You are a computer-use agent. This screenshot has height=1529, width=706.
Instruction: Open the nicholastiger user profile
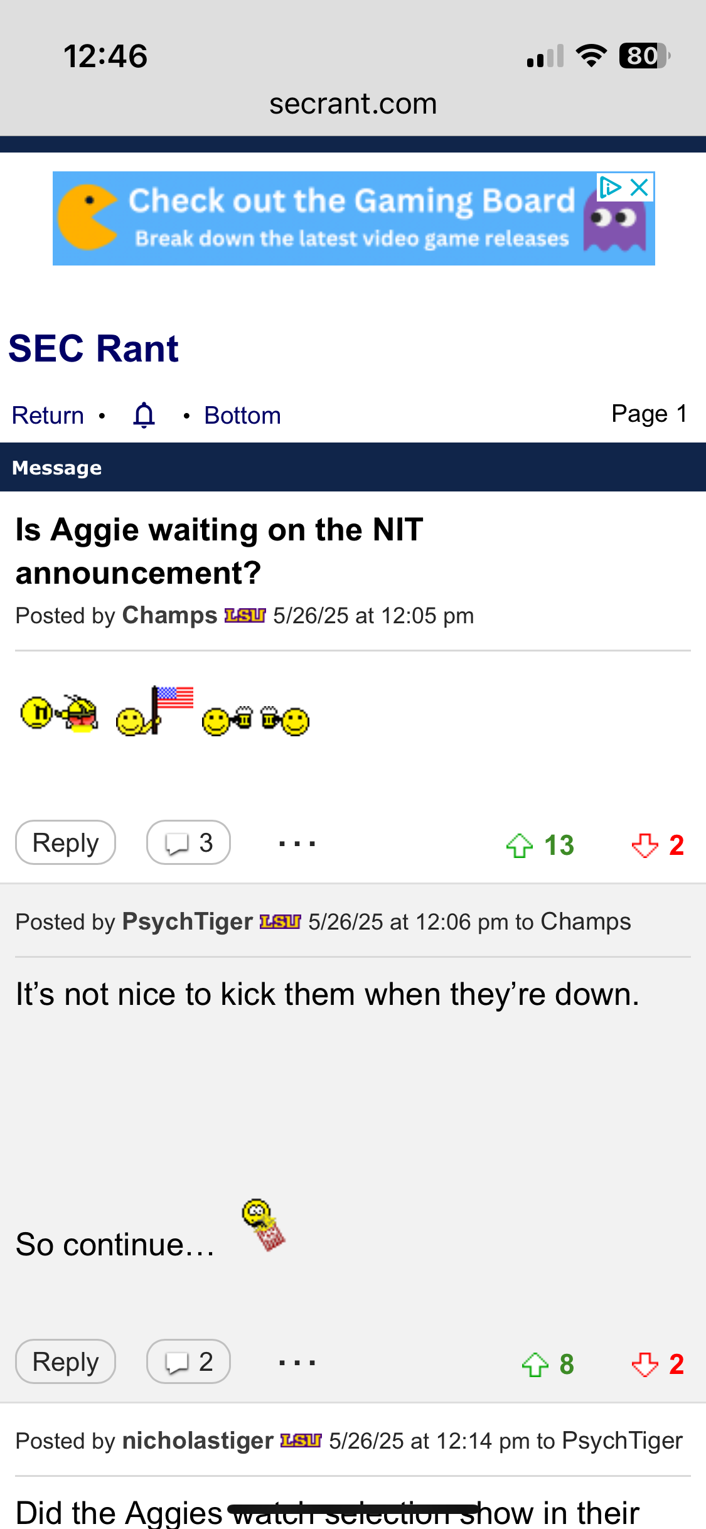[198, 1440]
